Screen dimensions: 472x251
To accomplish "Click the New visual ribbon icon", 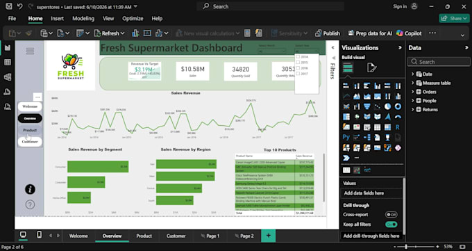I will [135, 33].
